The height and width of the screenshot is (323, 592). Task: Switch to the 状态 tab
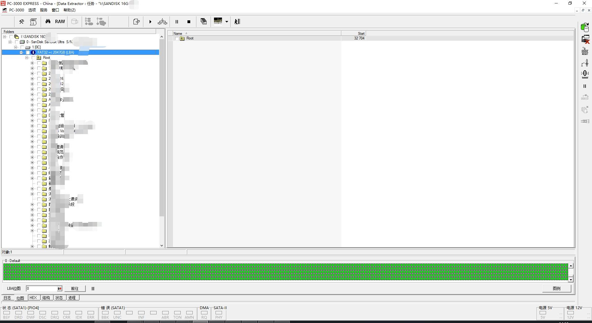tap(59, 298)
